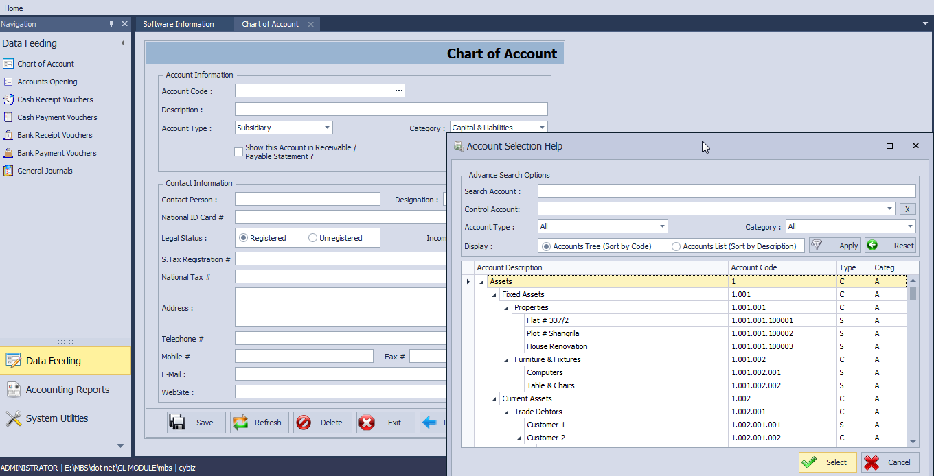Click the Exit button
This screenshot has height=476, width=934.
coord(385,423)
